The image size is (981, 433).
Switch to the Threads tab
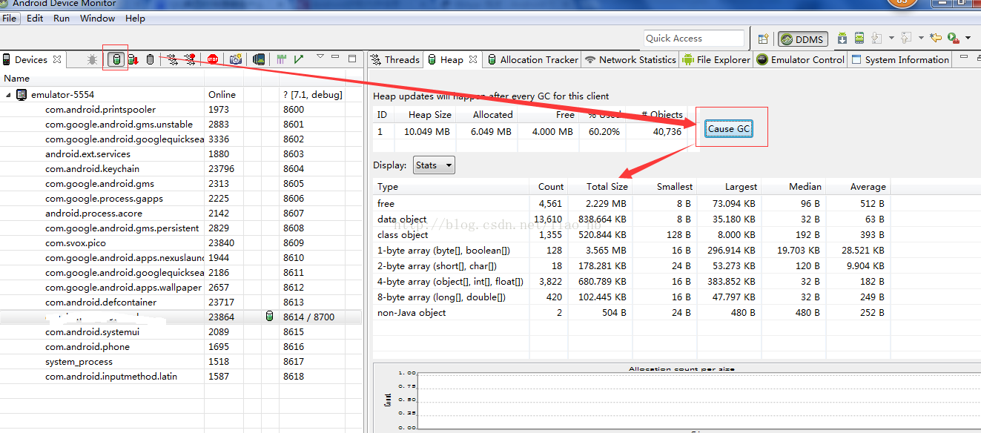click(395, 59)
